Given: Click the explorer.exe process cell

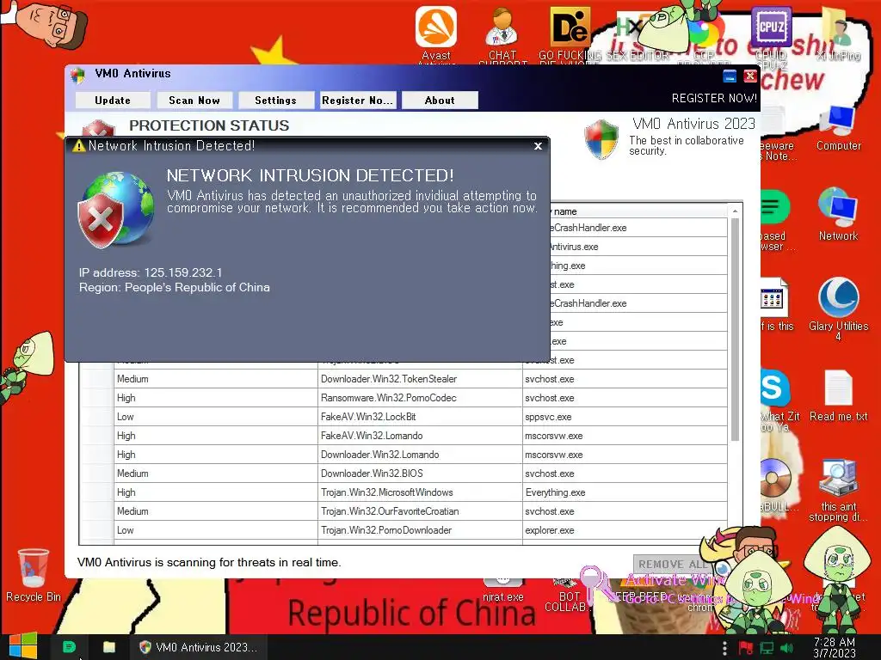Looking at the screenshot, I should click(x=625, y=530).
